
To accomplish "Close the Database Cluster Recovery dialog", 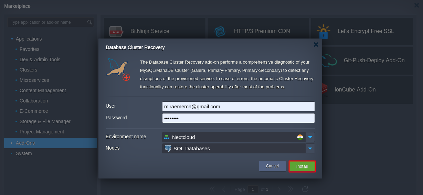I will [316, 44].
